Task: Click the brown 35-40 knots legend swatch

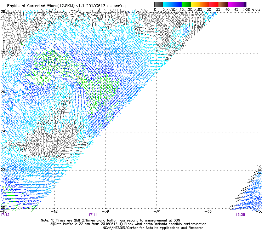Action: 223,4
